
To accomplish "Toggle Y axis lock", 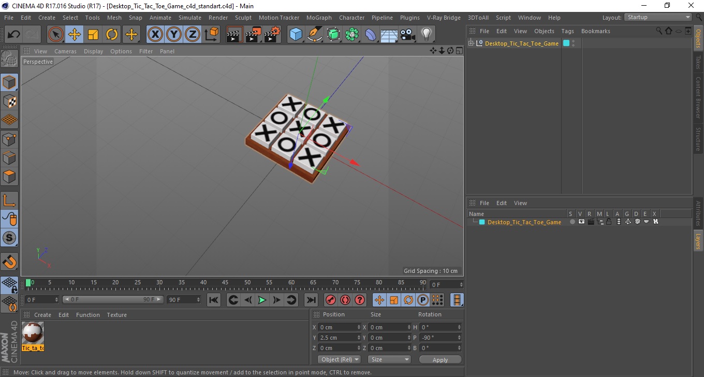I will tap(173, 35).
